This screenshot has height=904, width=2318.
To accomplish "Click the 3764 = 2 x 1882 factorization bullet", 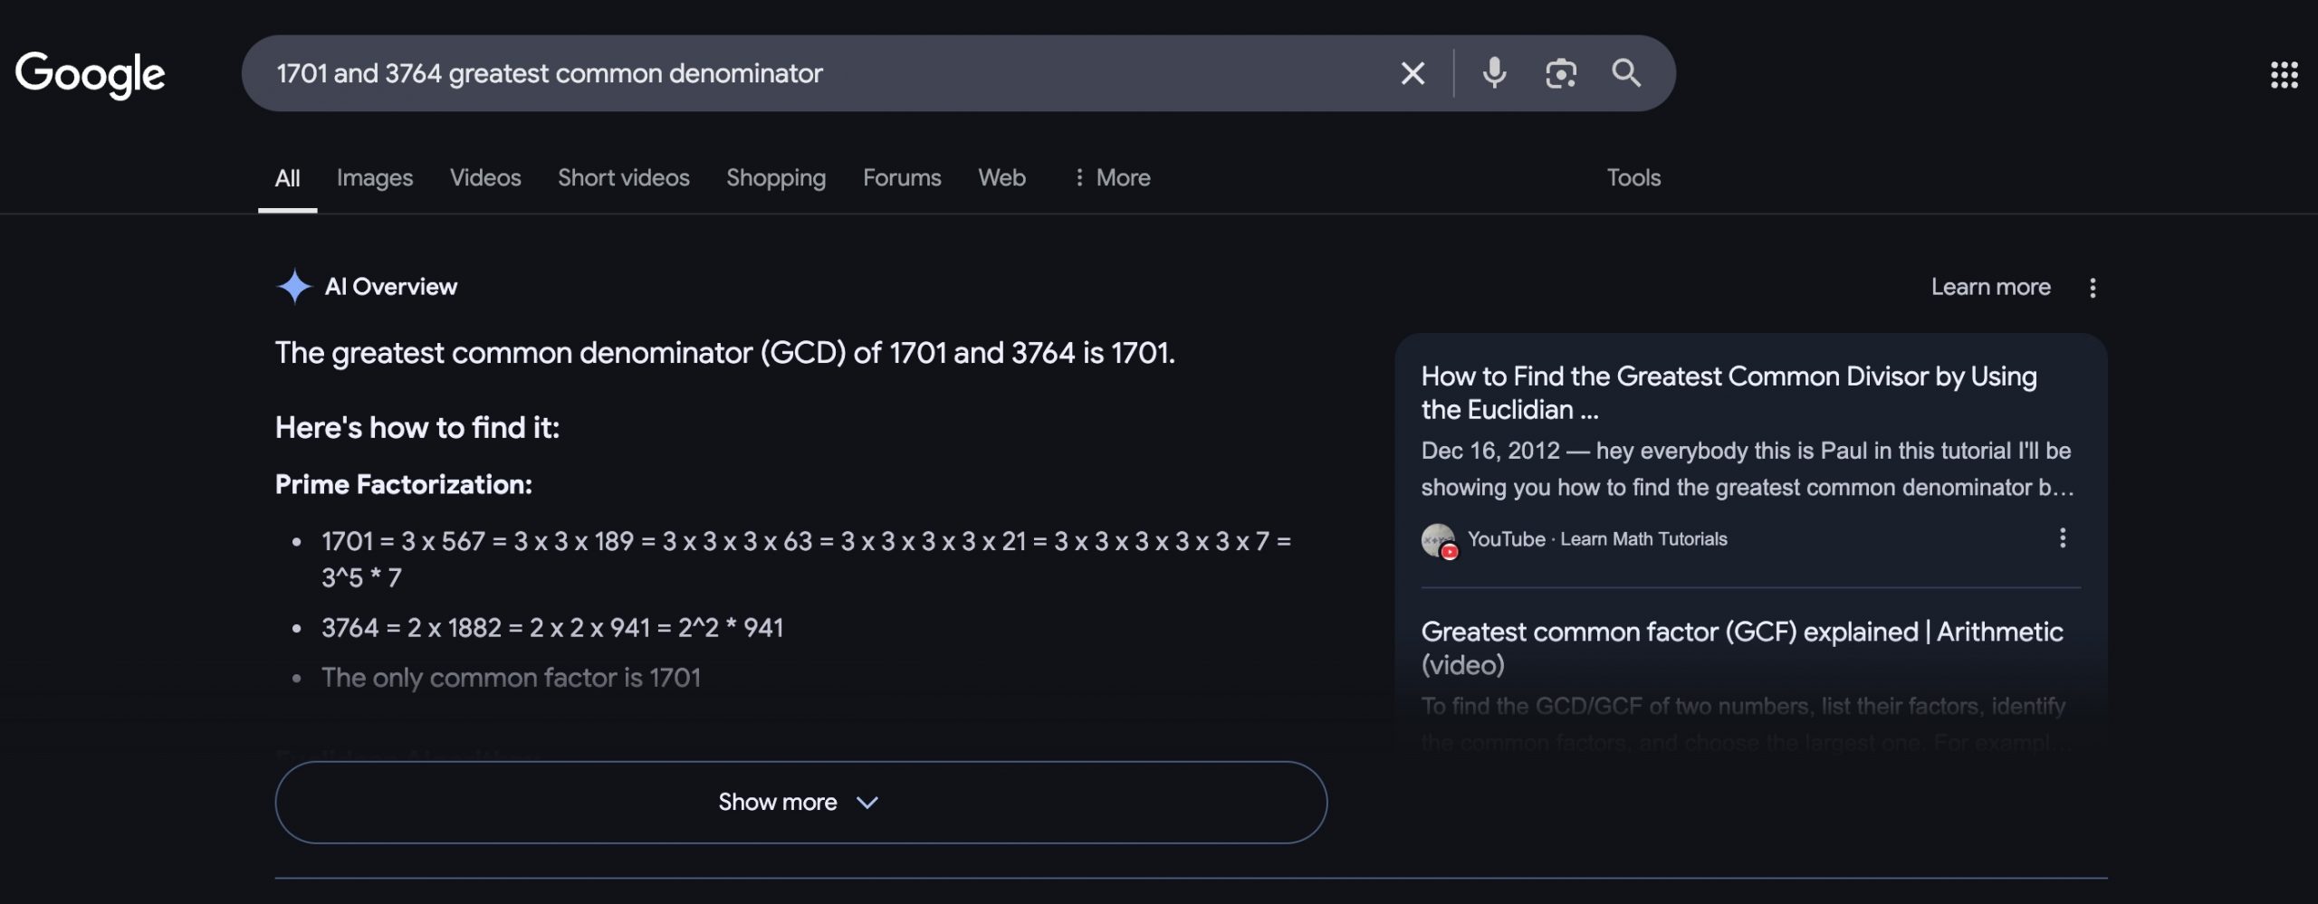I will 552,628.
